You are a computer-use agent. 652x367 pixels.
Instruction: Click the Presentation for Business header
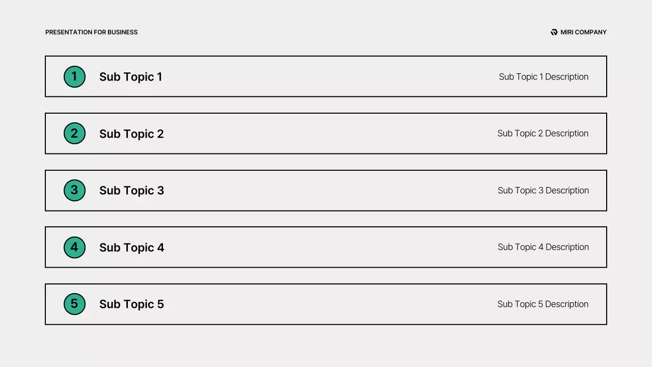click(91, 32)
